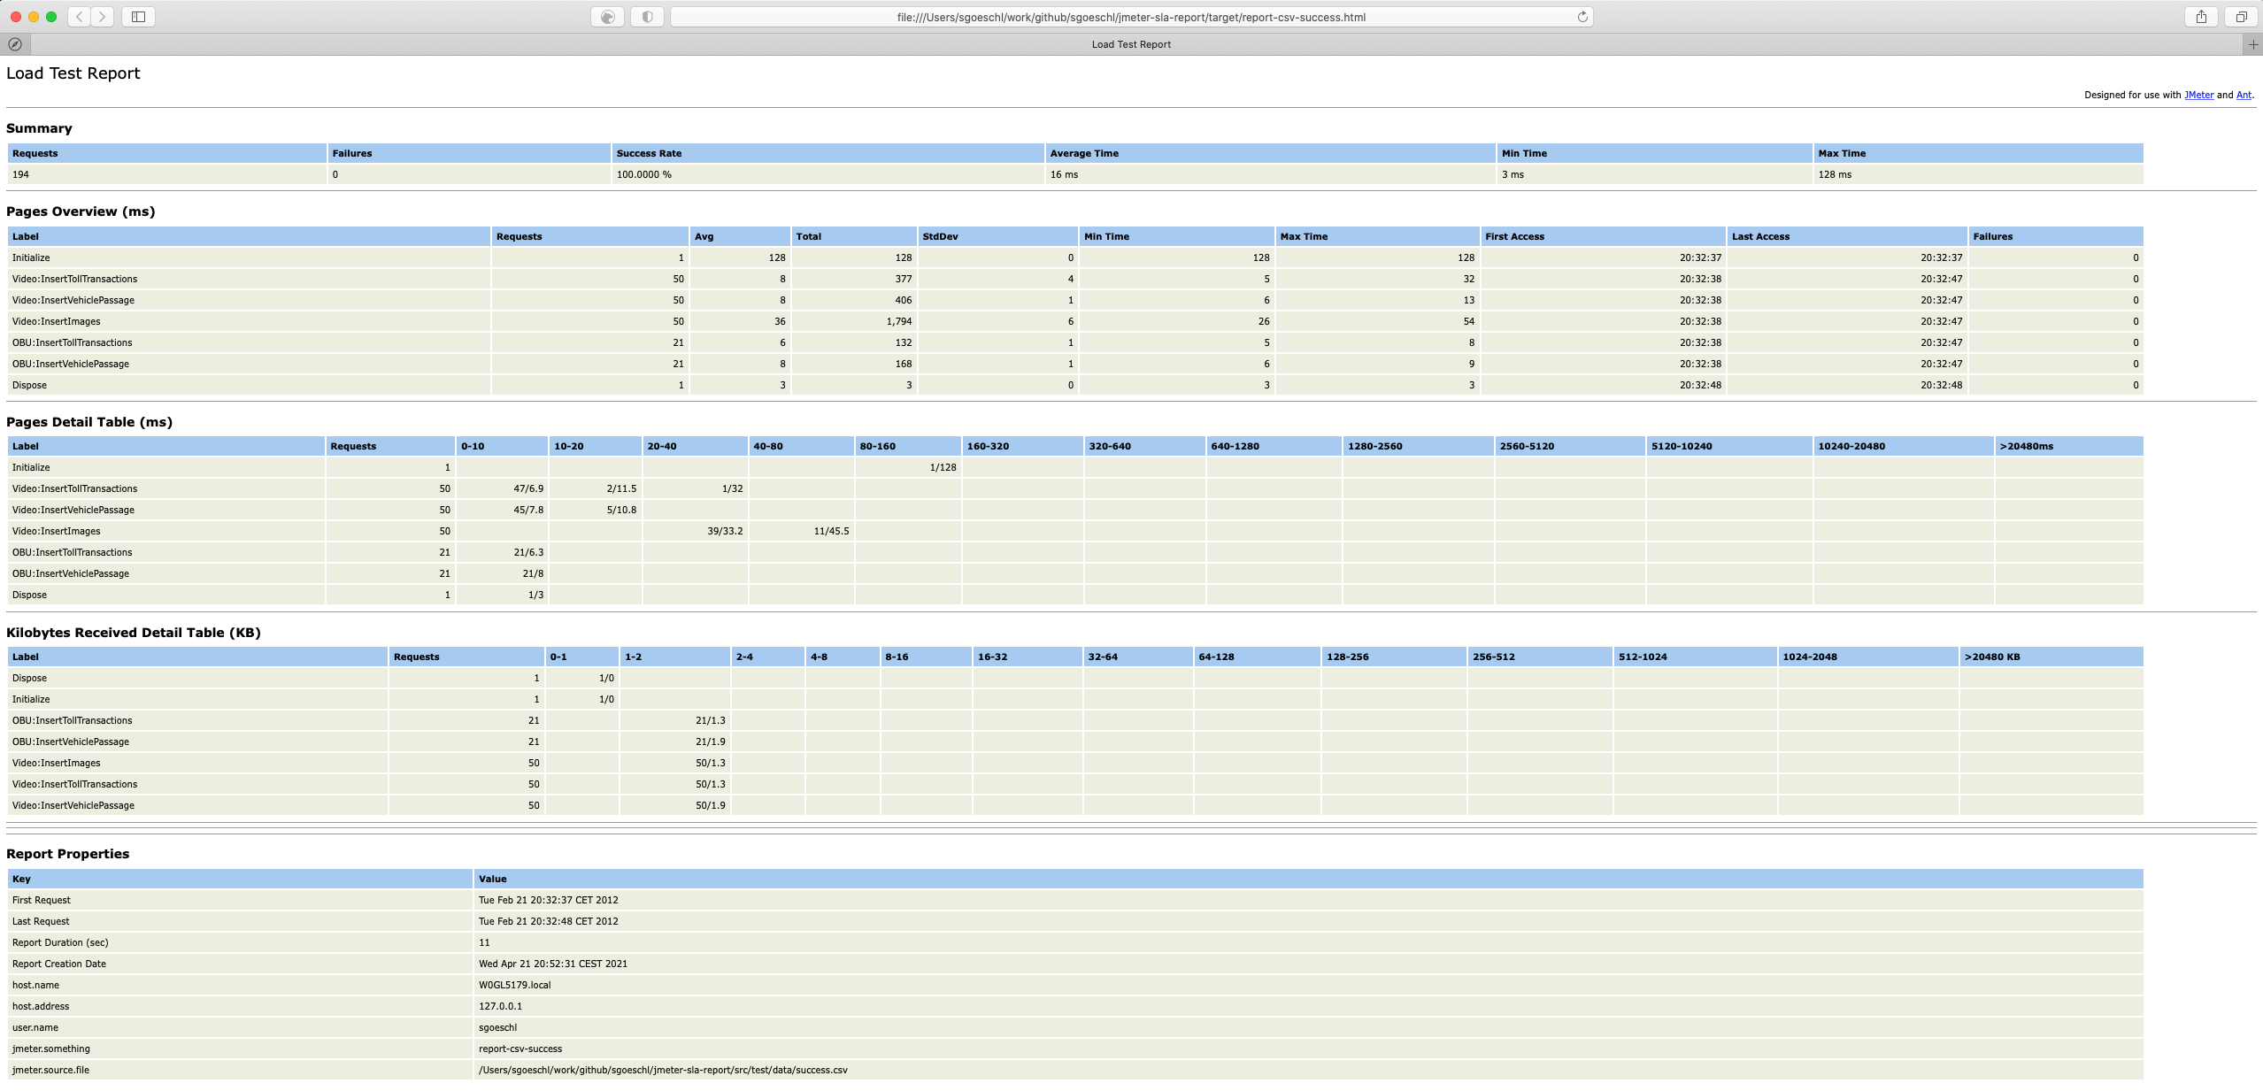Click the jmeter.source.file value path
Screen dimensions: 2263x1091
coord(663,1070)
